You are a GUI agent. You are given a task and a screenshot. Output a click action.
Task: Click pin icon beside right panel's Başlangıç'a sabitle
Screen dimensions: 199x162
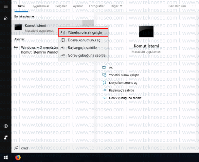tap(104, 90)
